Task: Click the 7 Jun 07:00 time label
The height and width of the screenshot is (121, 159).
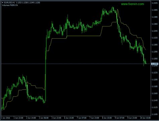Action: tap(82, 118)
